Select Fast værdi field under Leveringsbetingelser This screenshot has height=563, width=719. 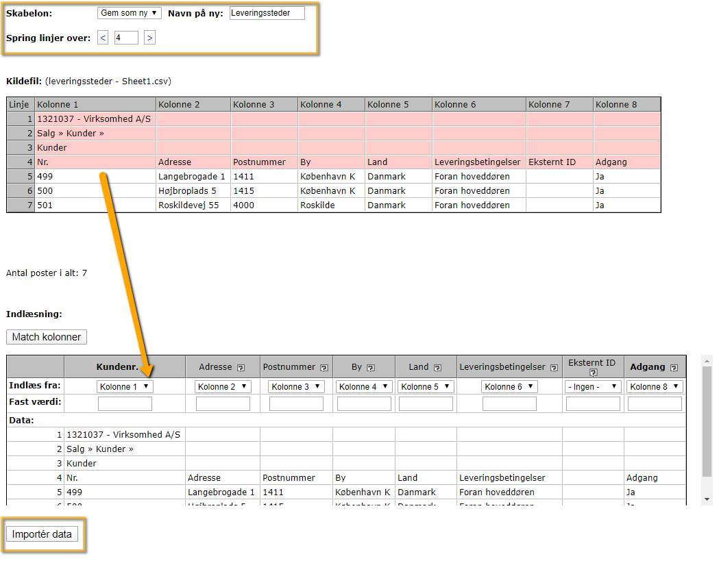pos(509,404)
